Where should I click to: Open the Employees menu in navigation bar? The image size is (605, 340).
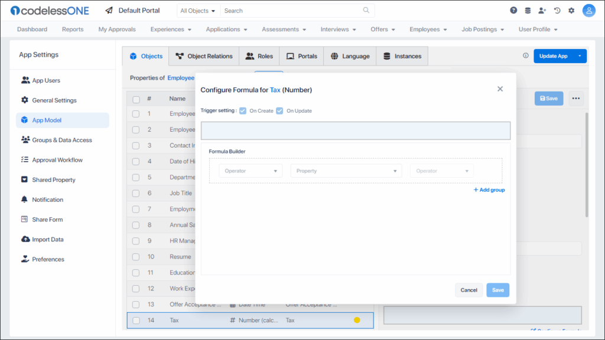coord(428,30)
